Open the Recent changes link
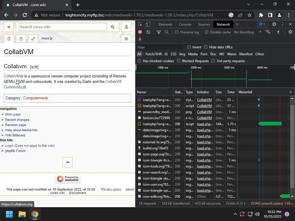Image resolution: width=295 pixels, height=221 pixels. click(x=17, y=120)
